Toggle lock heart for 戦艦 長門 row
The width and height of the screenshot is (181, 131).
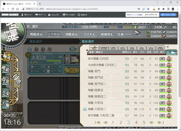click(169, 71)
